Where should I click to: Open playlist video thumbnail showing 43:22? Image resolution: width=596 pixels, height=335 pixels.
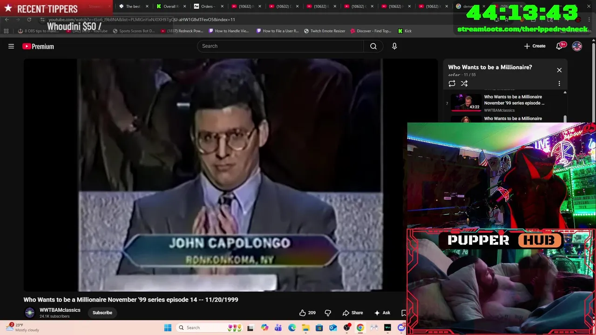point(466,102)
